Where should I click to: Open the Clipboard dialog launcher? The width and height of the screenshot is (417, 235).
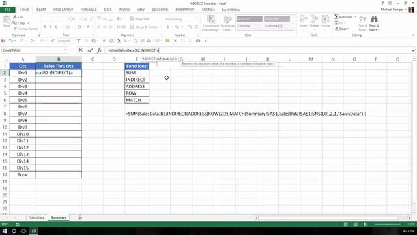39,35
